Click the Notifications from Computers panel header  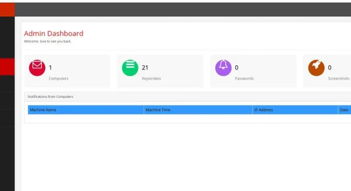pyautogui.click(x=50, y=96)
